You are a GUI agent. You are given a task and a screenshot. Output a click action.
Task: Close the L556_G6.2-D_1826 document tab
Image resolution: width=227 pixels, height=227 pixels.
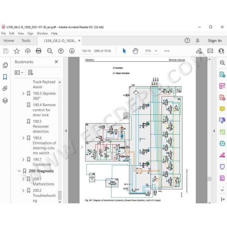click(x=79, y=41)
